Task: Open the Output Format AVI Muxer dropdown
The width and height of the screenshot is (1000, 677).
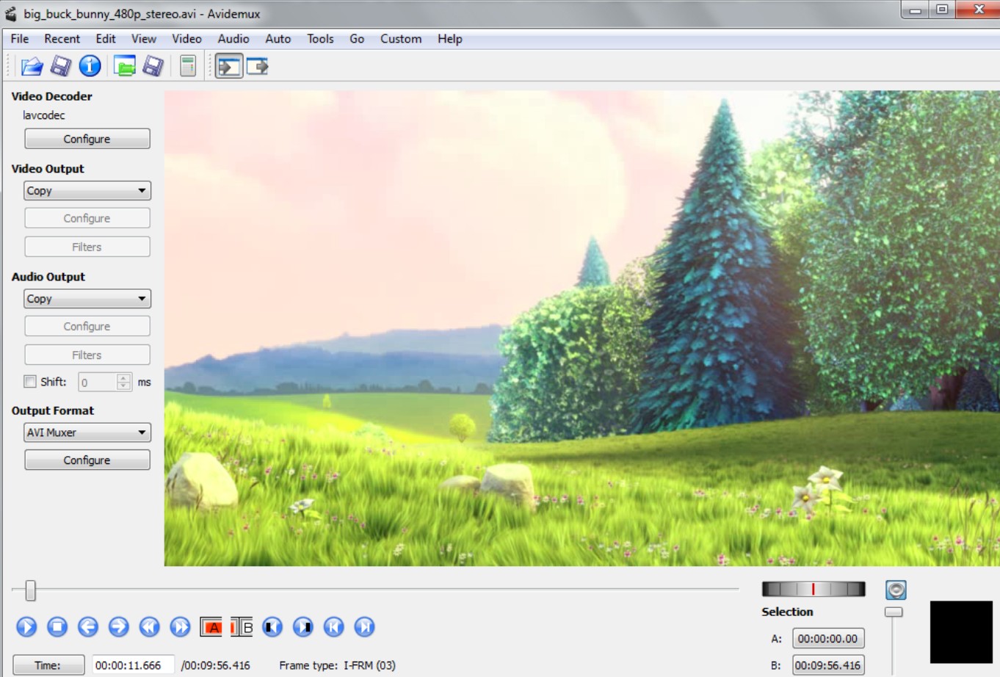Action: (87, 432)
